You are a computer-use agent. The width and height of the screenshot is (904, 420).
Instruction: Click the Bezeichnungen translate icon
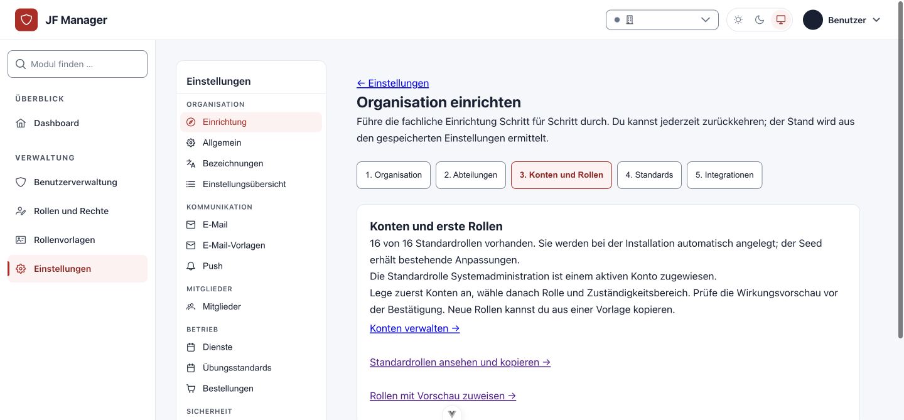pyautogui.click(x=191, y=163)
